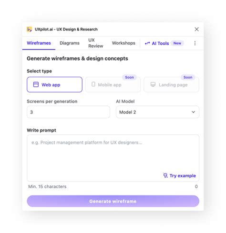Open the AI Model dropdown

[x=157, y=112]
